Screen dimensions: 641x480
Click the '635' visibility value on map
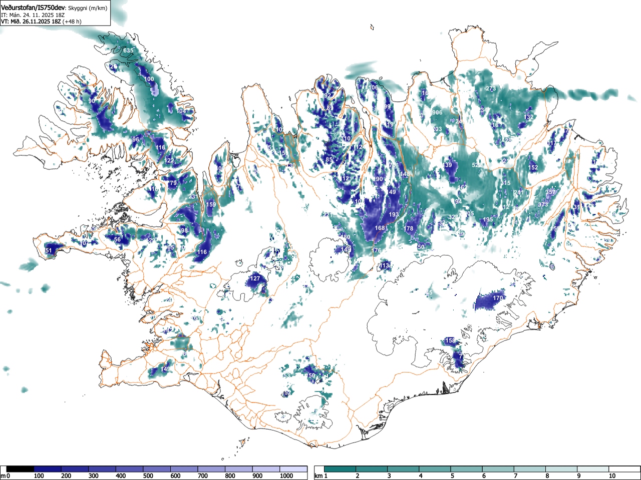pos(129,51)
